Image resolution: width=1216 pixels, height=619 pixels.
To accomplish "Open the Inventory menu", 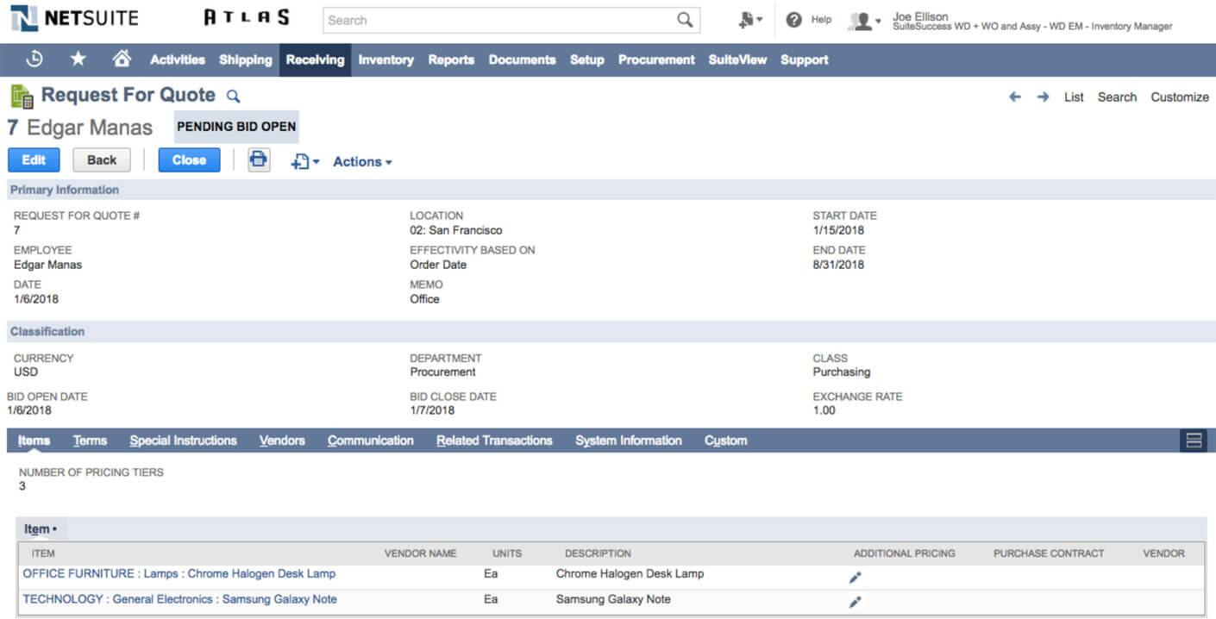I will [x=385, y=59].
